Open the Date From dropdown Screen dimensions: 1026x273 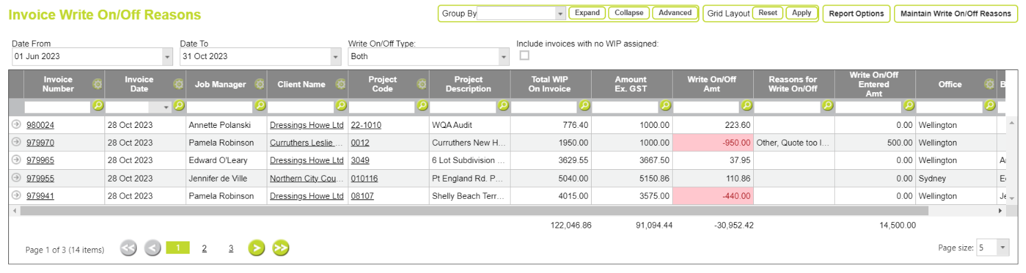pyautogui.click(x=168, y=56)
